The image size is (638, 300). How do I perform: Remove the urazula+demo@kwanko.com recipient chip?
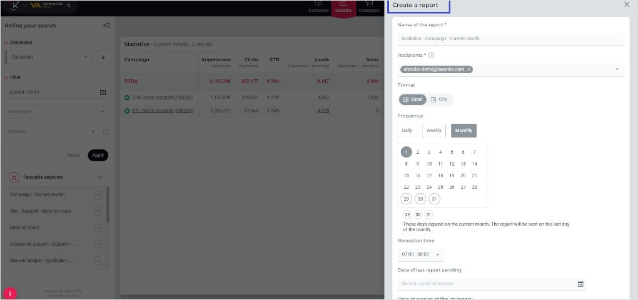point(469,69)
